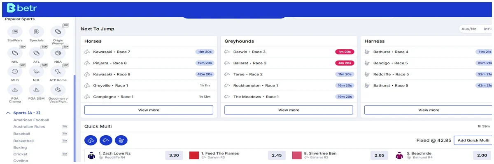The image size is (494, 164).
Task: Open the Goodman v Vaca fight icon
Action: (58, 90)
